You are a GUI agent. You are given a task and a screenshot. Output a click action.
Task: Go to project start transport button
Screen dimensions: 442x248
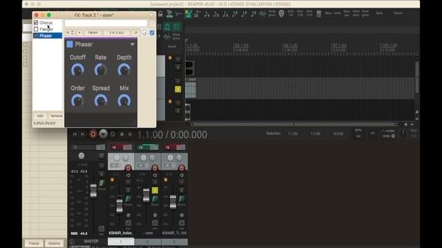(75, 134)
